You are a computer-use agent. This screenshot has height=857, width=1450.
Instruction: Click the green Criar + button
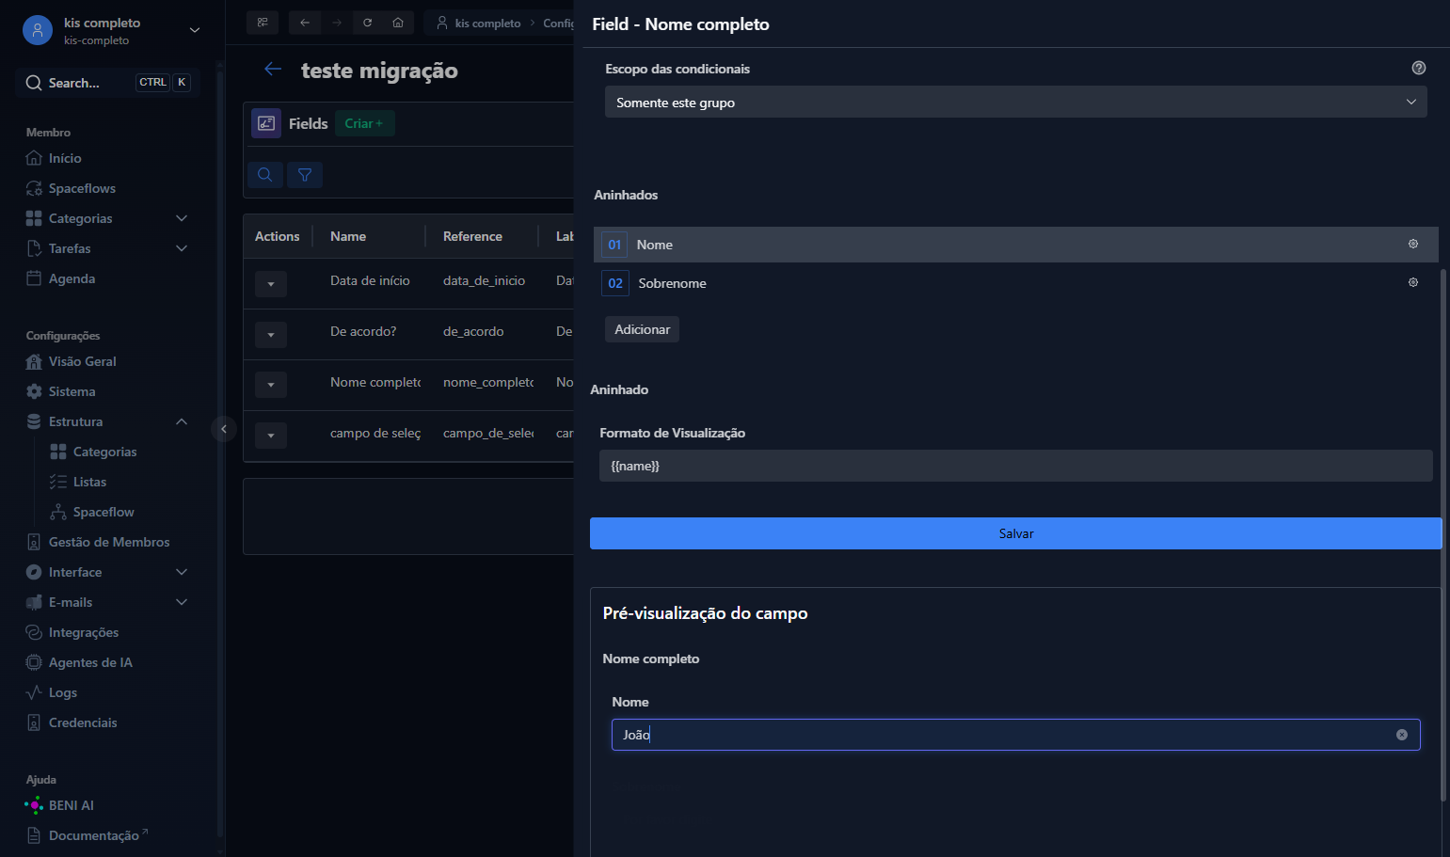coord(364,123)
